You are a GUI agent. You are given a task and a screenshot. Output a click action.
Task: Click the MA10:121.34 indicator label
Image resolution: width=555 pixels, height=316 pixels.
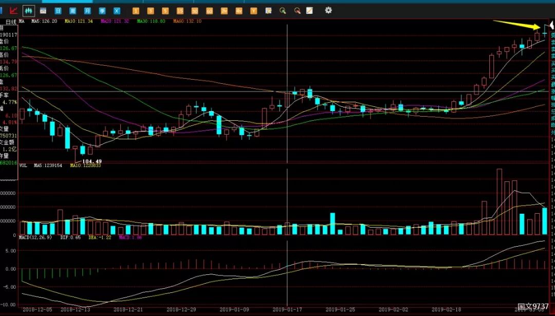tap(79, 21)
